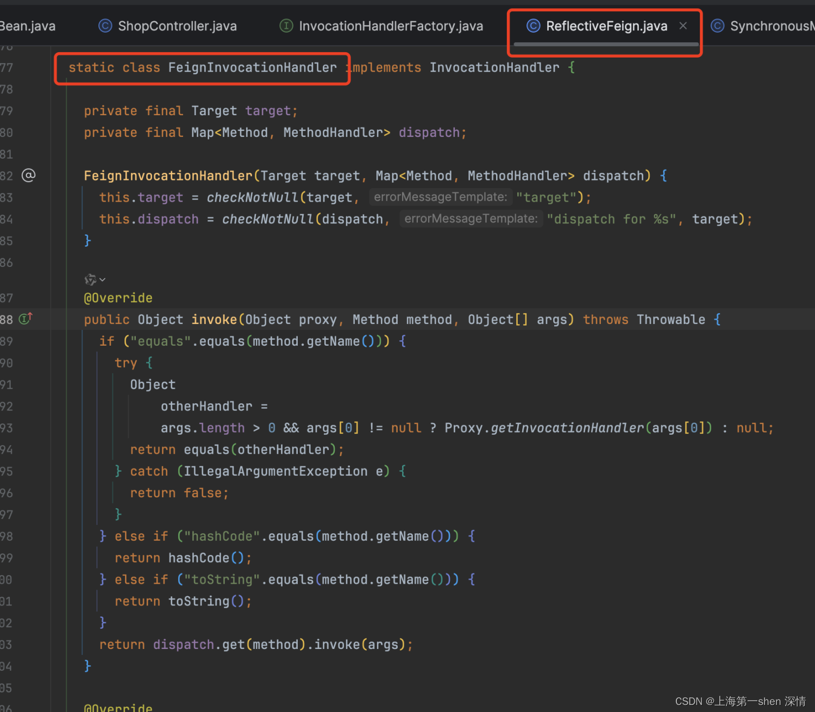Open the partially visible Bean.java tab
This screenshot has width=815, height=712.
(28, 26)
